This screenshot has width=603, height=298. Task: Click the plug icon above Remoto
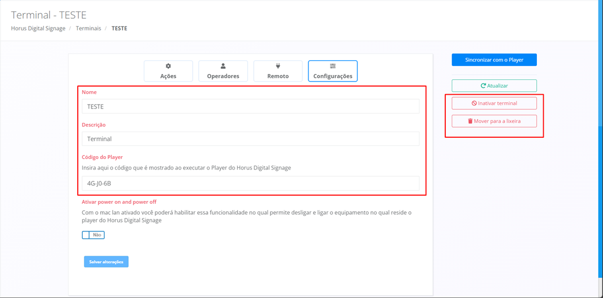pos(278,66)
